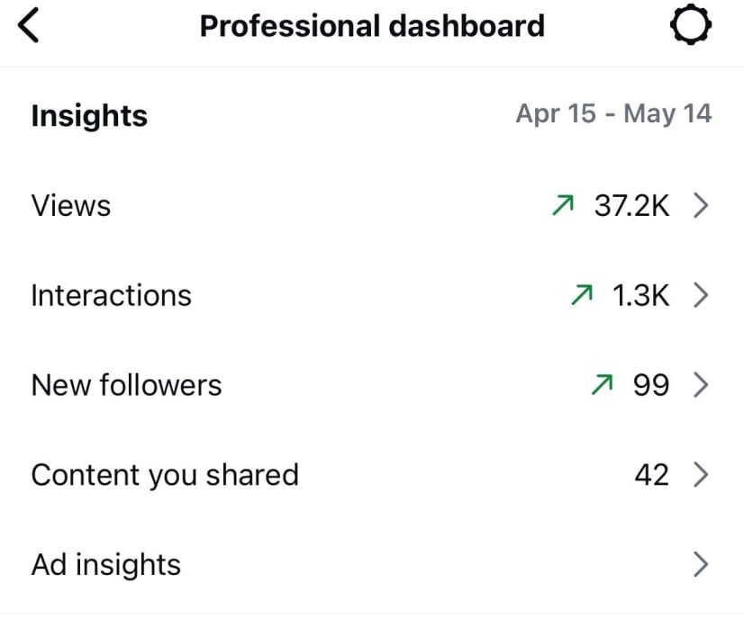Click the green trend arrow beside Views
The height and width of the screenshot is (628, 744).
coord(562,206)
